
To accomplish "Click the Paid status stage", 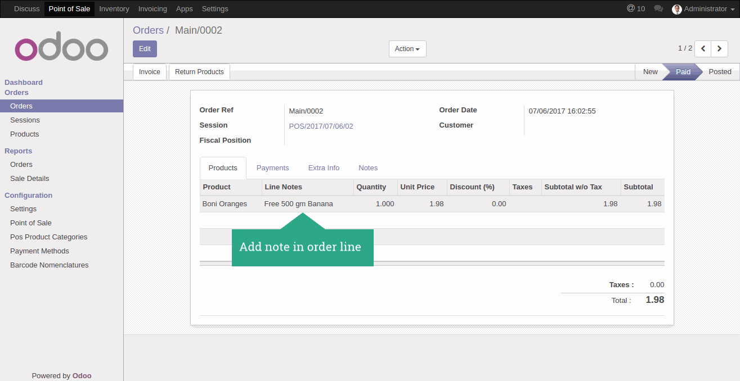I will (x=683, y=72).
